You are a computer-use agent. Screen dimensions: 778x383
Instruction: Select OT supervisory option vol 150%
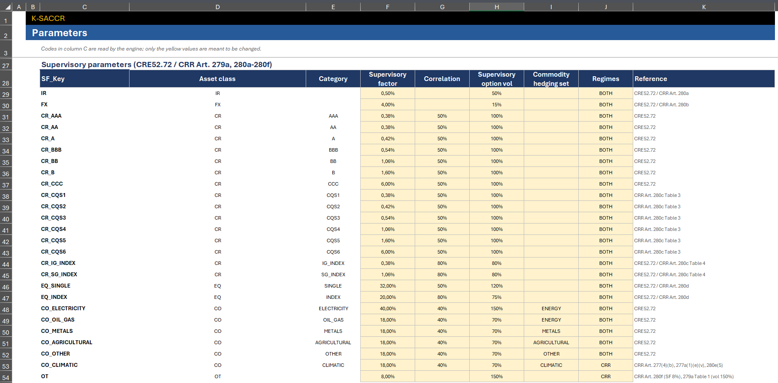(x=497, y=376)
